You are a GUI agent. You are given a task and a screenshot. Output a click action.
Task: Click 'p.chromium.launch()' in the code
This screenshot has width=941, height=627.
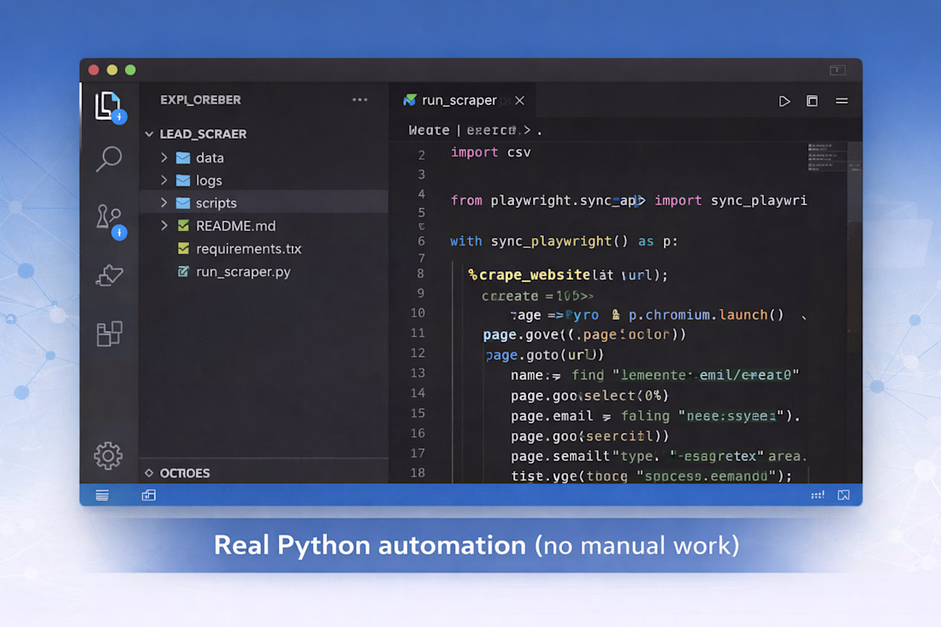tap(706, 315)
